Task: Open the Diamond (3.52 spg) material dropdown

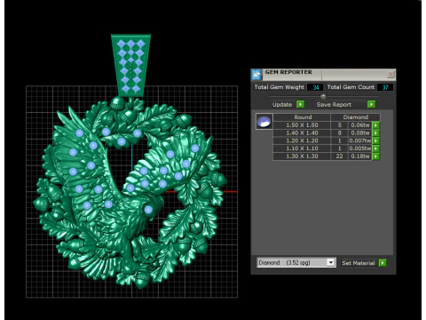Action: pos(331,262)
